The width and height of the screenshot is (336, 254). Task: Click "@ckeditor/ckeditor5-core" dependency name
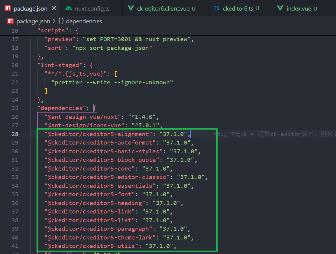[90, 169]
